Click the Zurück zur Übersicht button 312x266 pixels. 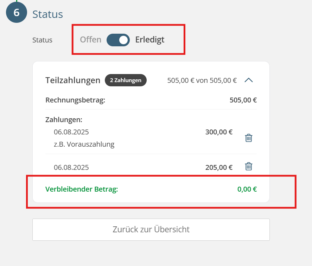tap(151, 230)
